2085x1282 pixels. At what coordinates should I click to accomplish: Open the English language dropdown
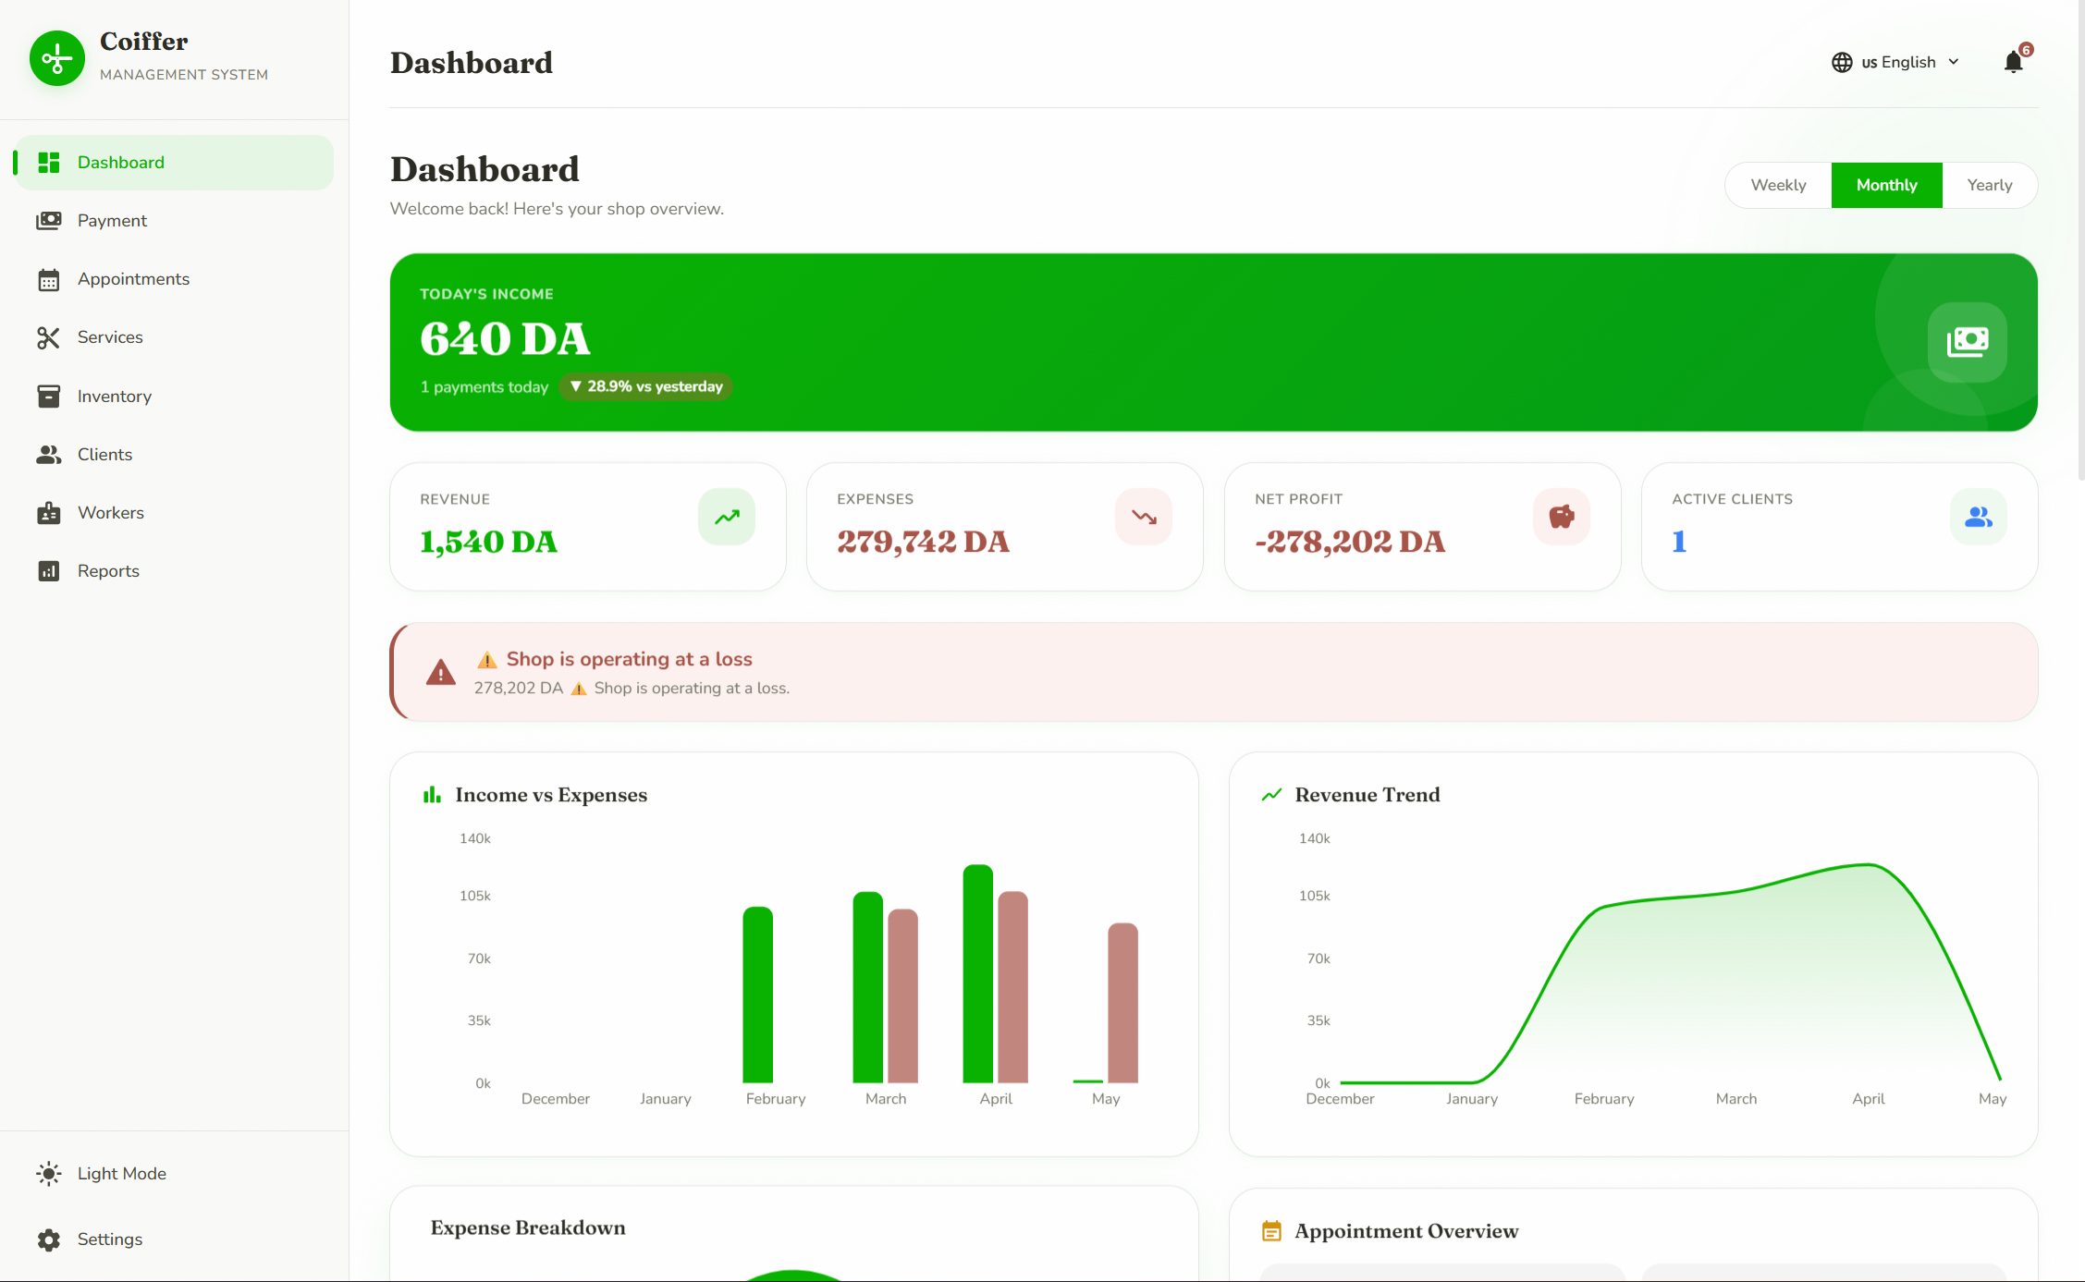coord(1895,62)
